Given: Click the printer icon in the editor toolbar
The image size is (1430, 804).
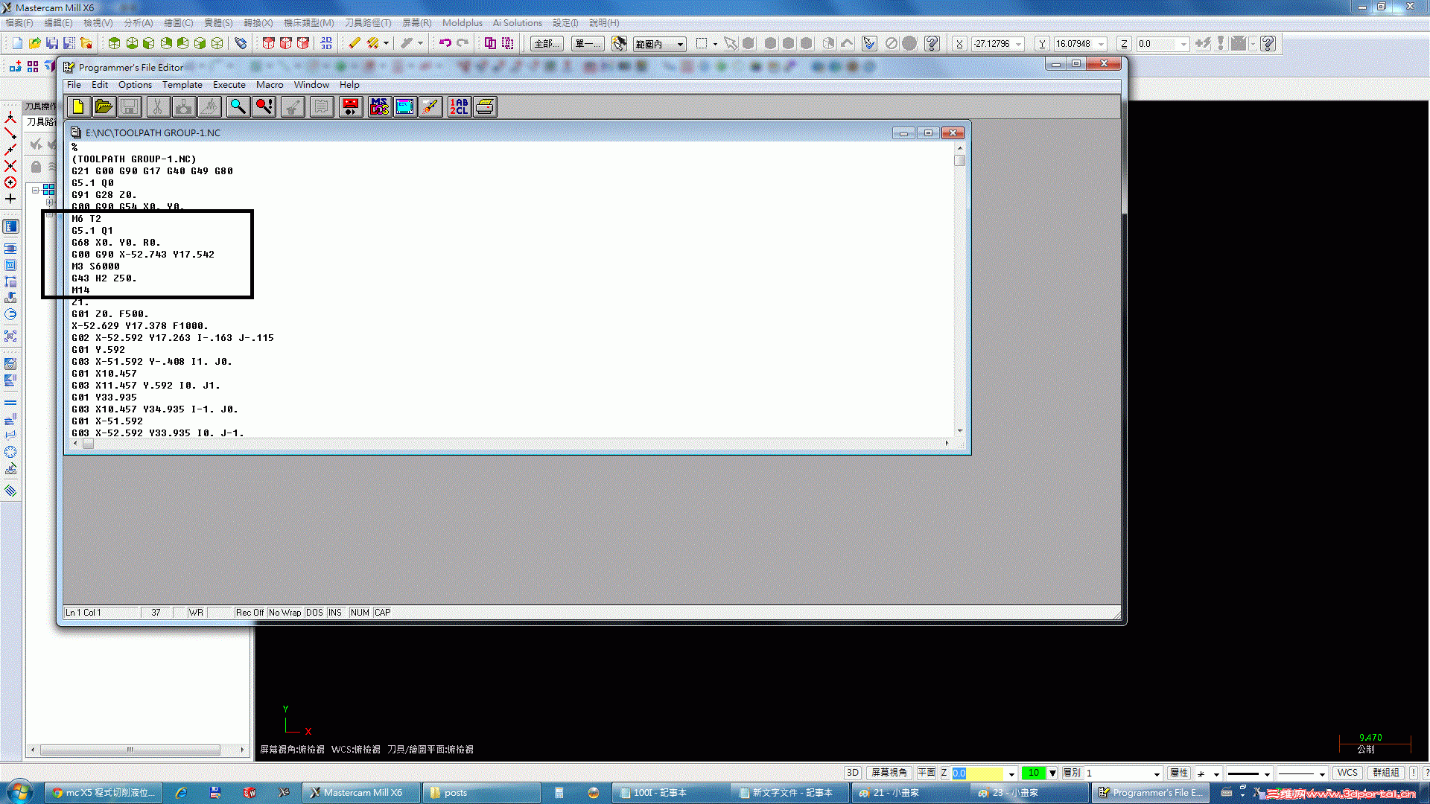Looking at the screenshot, I should click(485, 107).
